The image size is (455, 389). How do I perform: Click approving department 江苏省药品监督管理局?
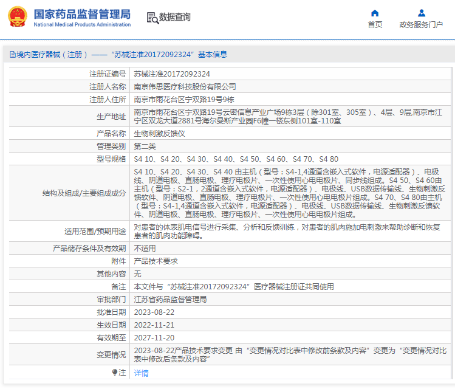[170, 300]
